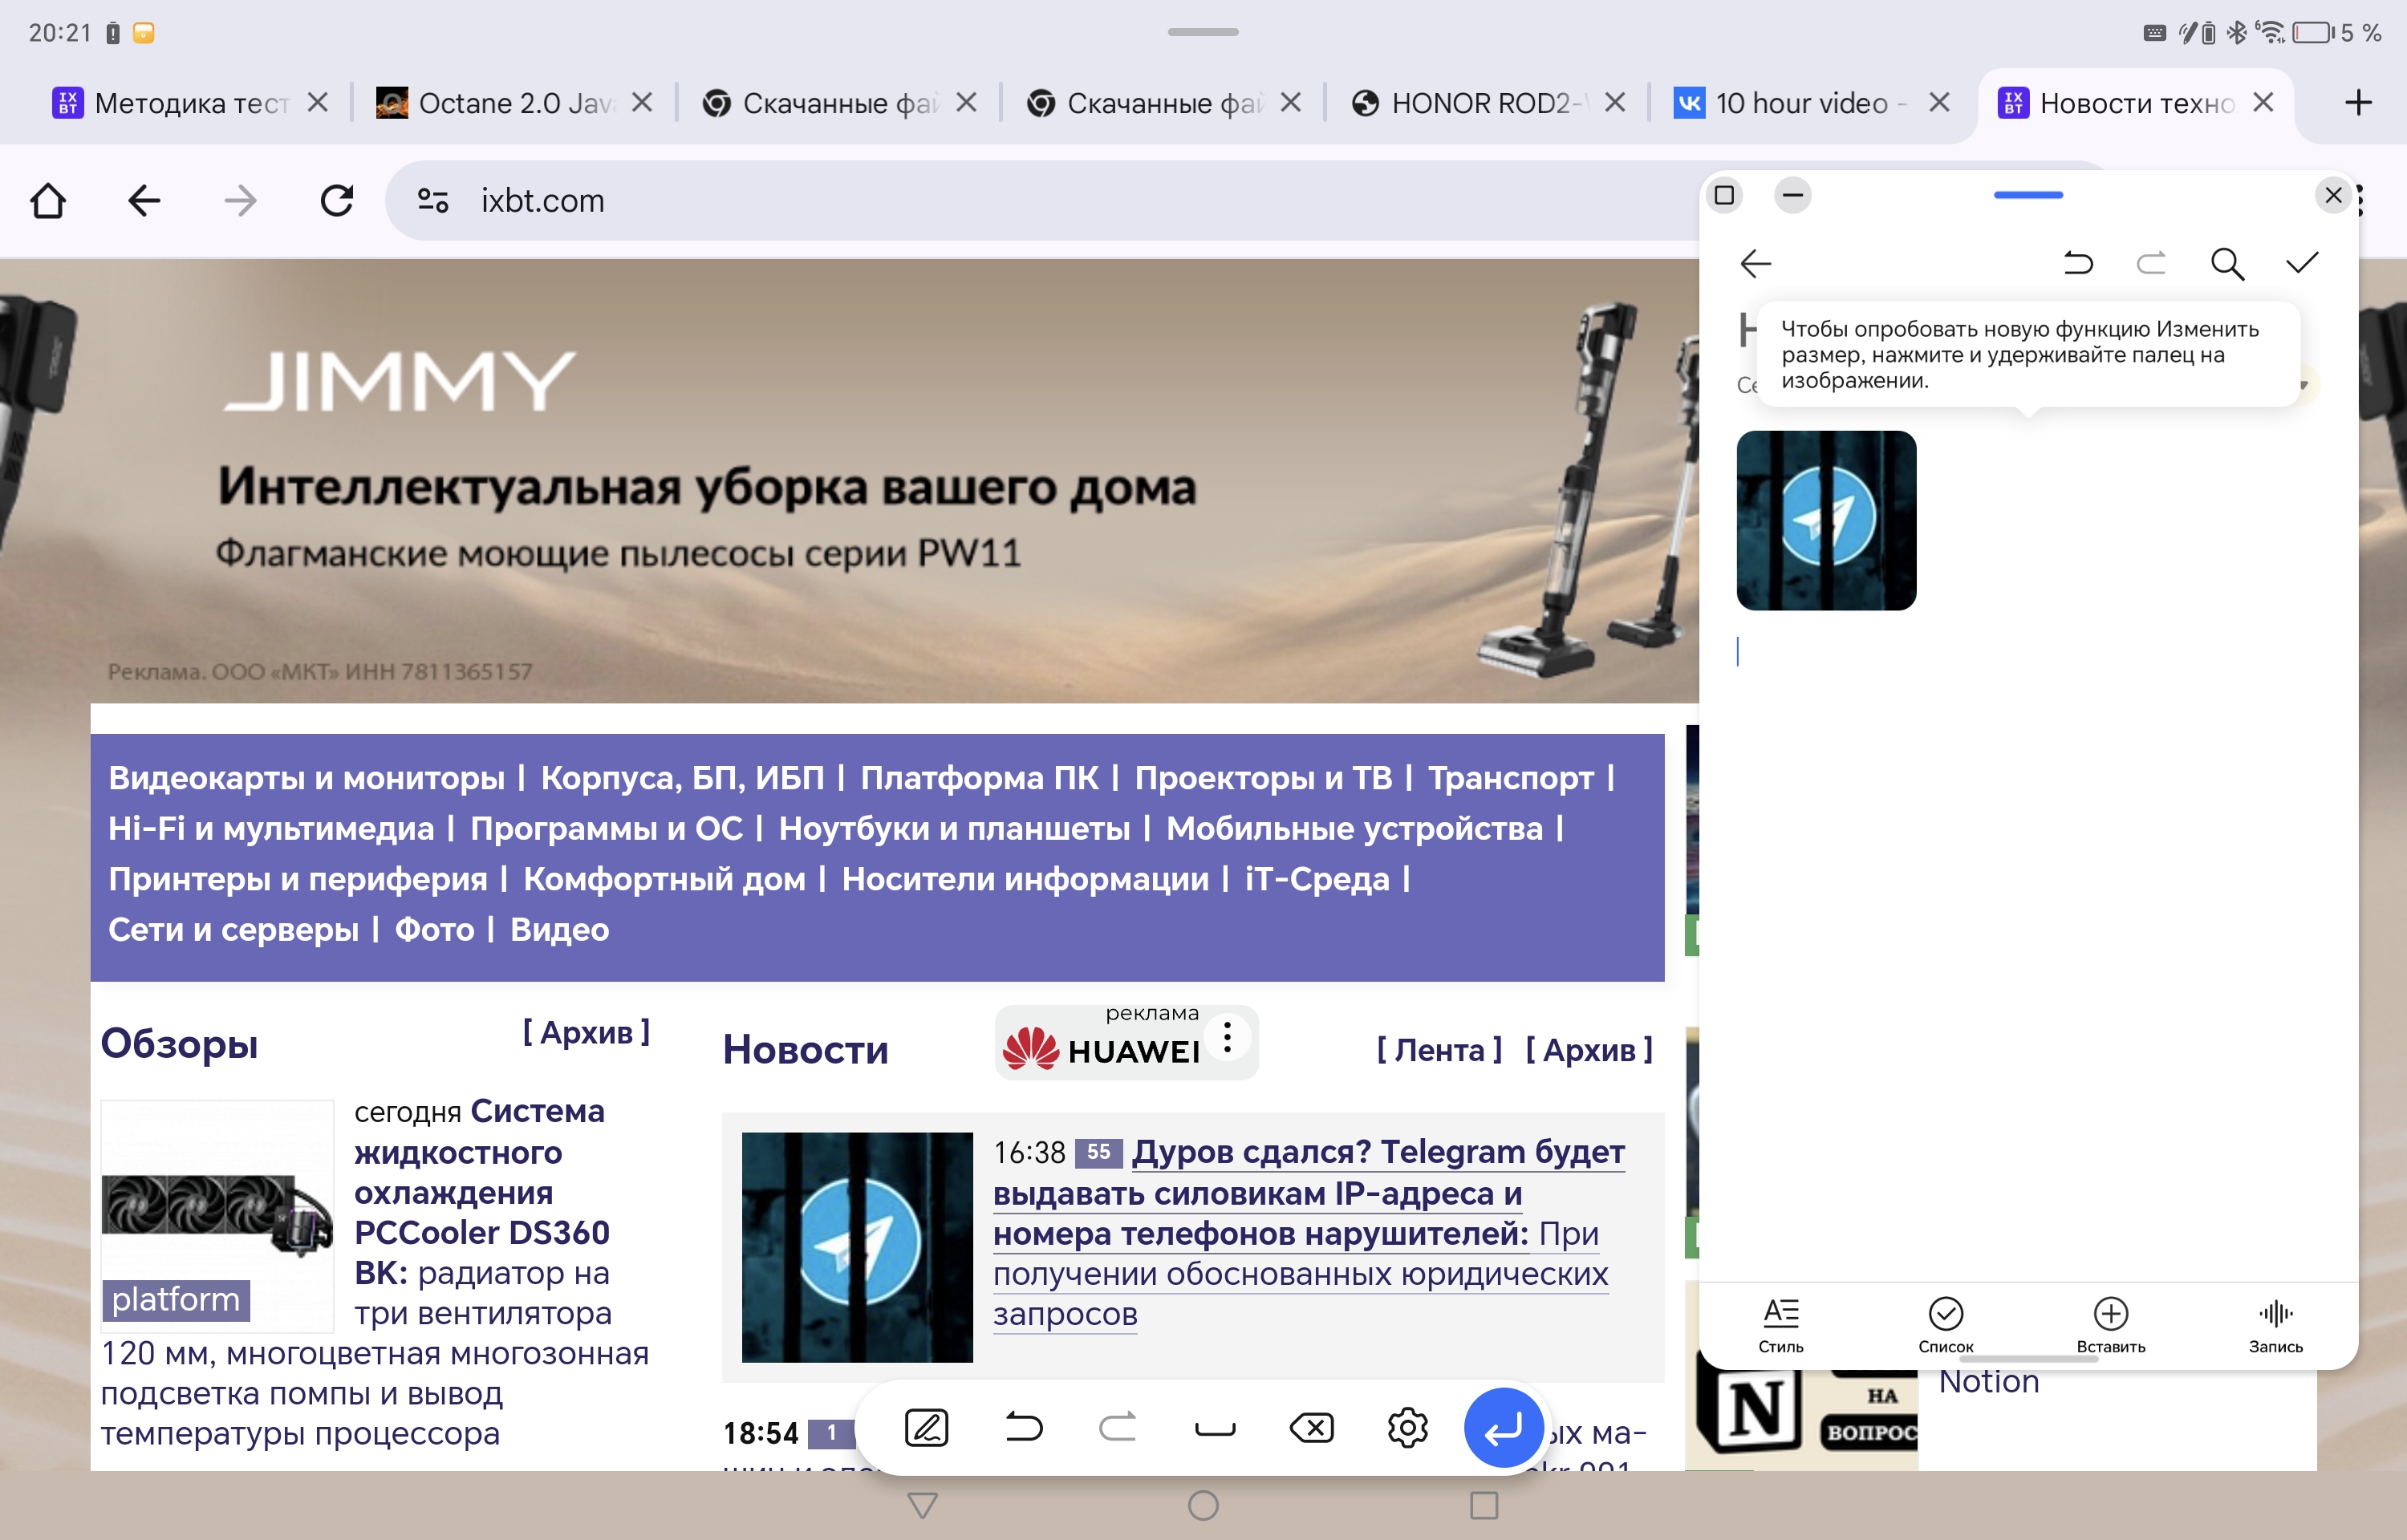The width and height of the screenshot is (2407, 1540).
Task: Open three-dot menu on Huawei ad
Action: [1227, 1037]
